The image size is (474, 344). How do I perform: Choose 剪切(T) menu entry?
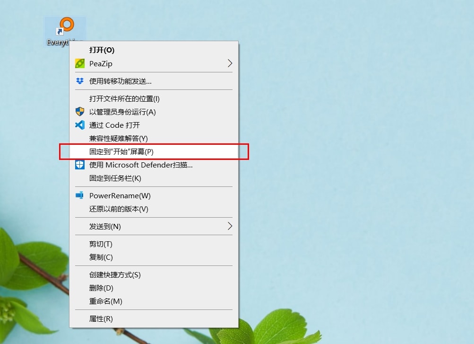click(154, 244)
